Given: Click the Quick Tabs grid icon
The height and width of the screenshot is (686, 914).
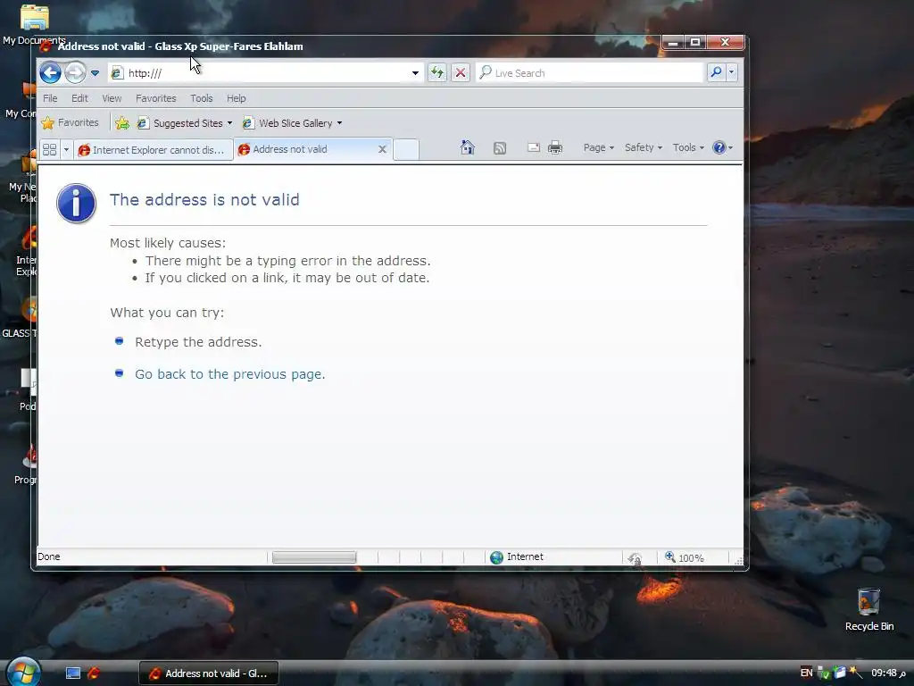Looking at the screenshot, I should [50, 150].
